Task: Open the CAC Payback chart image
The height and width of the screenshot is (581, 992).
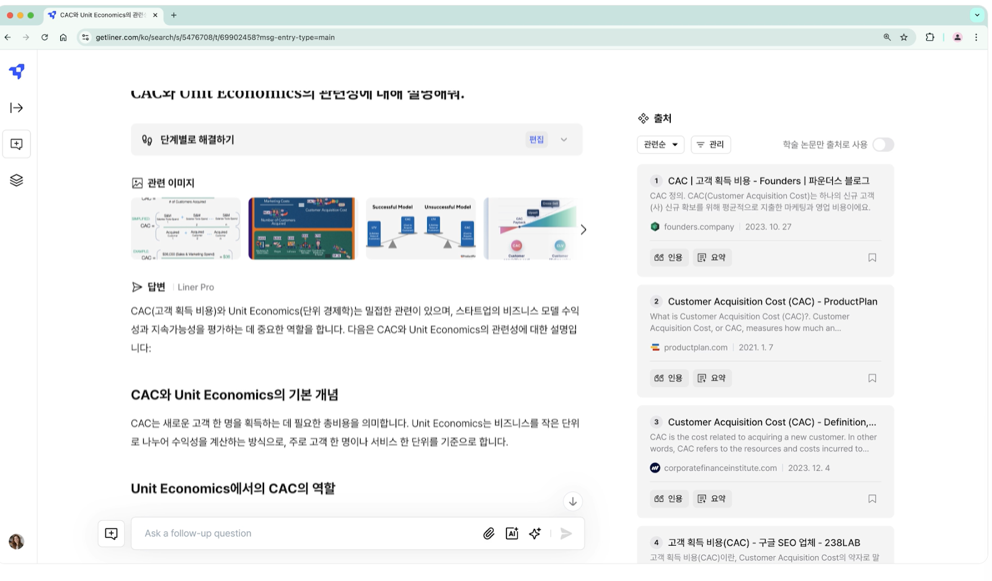Action: [x=530, y=229]
